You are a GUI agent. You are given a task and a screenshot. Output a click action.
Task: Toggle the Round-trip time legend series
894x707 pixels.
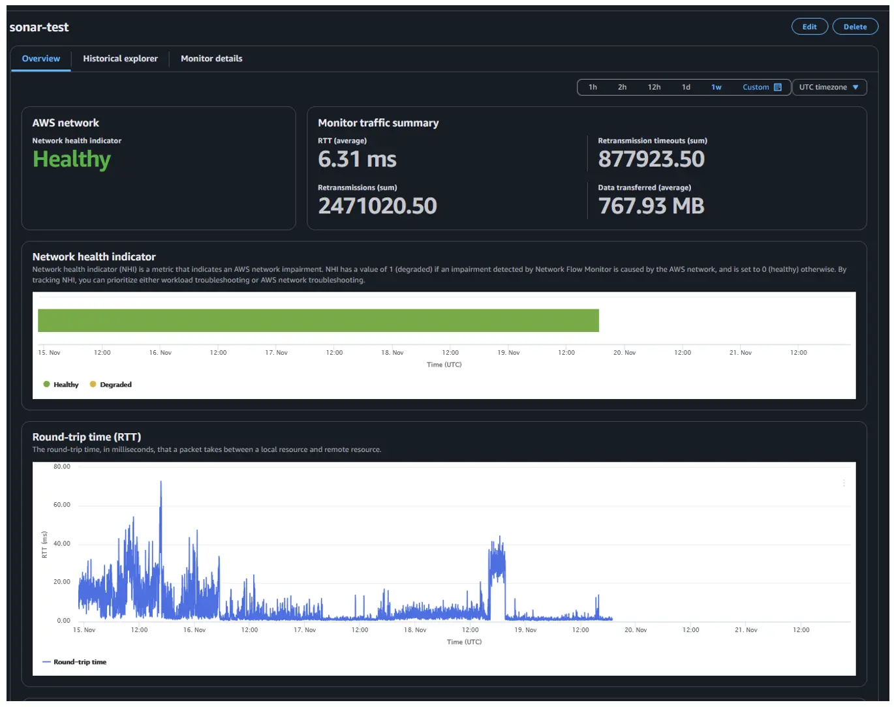tap(74, 662)
